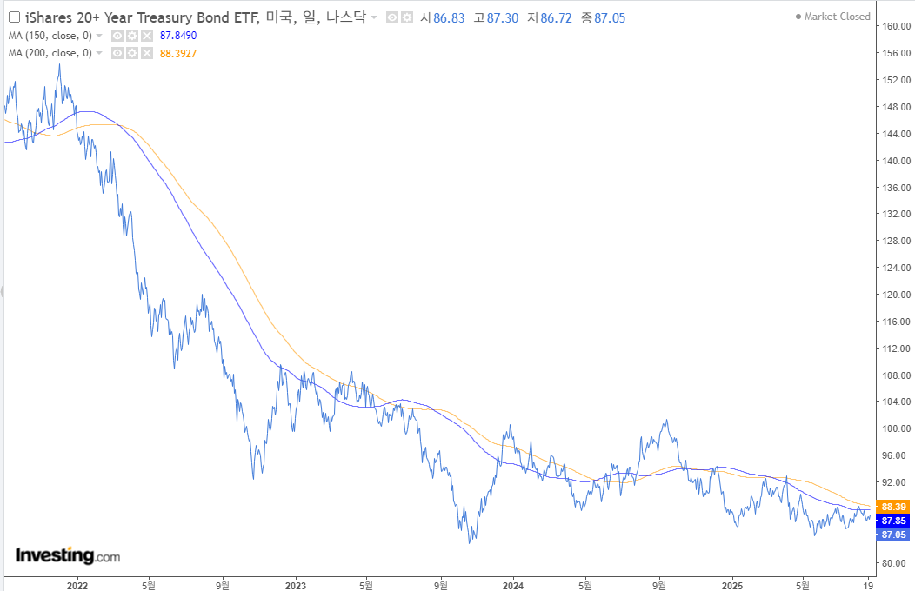Click the 100.00 price scale label
Image resolution: width=915 pixels, height=591 pixels.
(897, 428)
